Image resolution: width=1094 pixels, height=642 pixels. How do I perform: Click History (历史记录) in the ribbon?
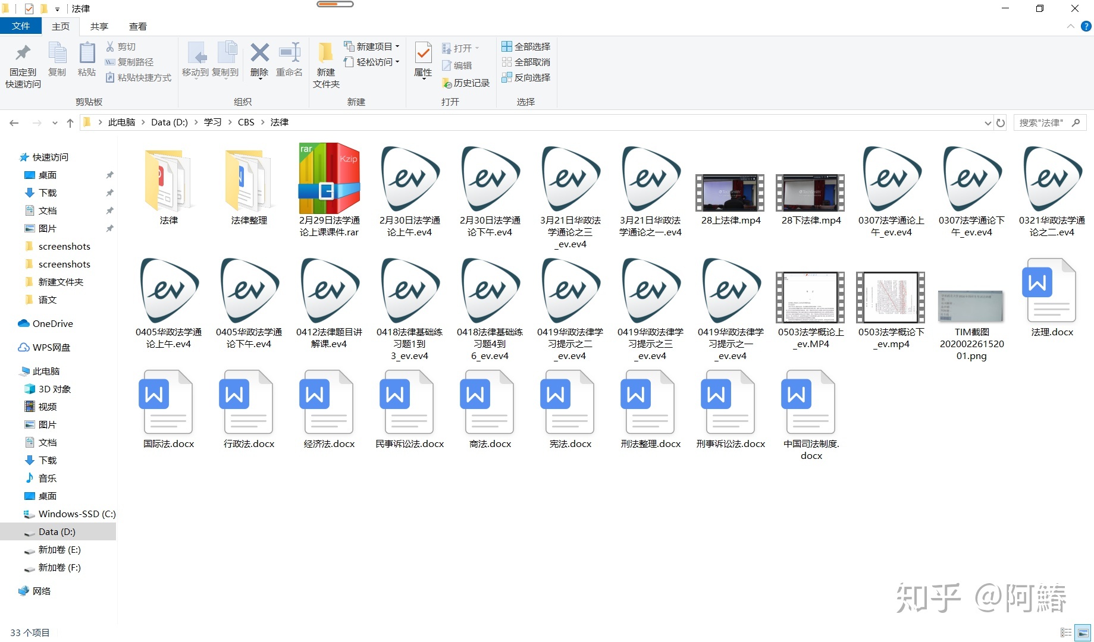466,83
